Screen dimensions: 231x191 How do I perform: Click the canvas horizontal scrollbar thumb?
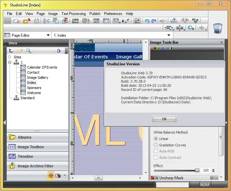(99, 178)
